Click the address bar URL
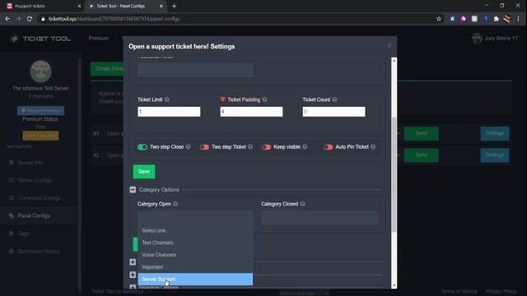 pos(114,19)
